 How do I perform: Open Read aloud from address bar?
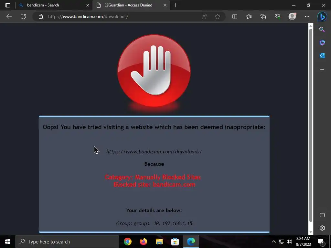[205, 16]
